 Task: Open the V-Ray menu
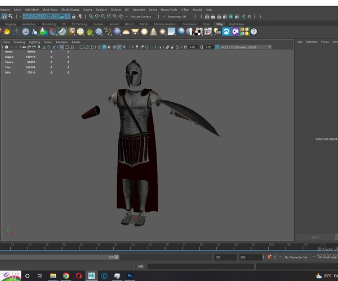coord(185,10)
